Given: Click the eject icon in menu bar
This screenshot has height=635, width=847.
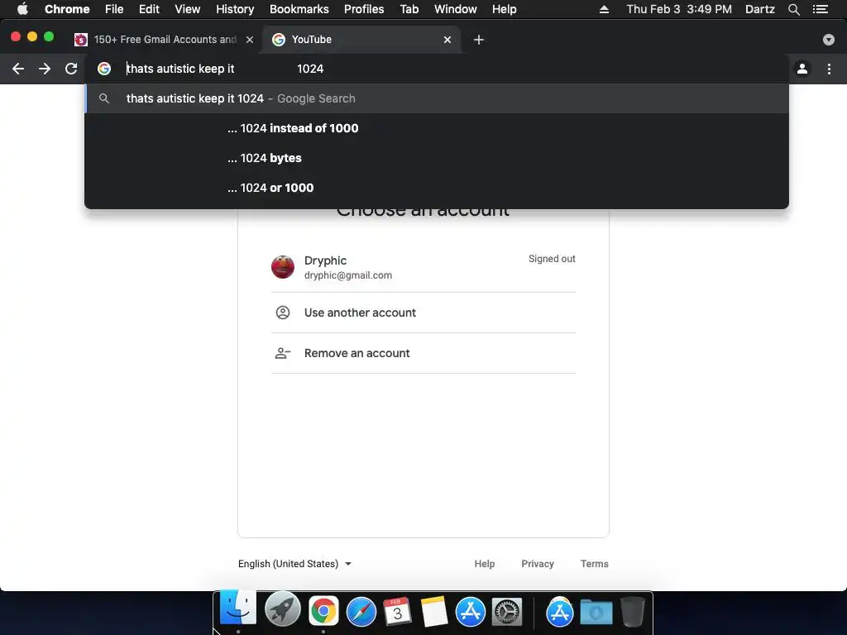Looking at the screenshot, I should pyautogui.click(x=604, y=9).
